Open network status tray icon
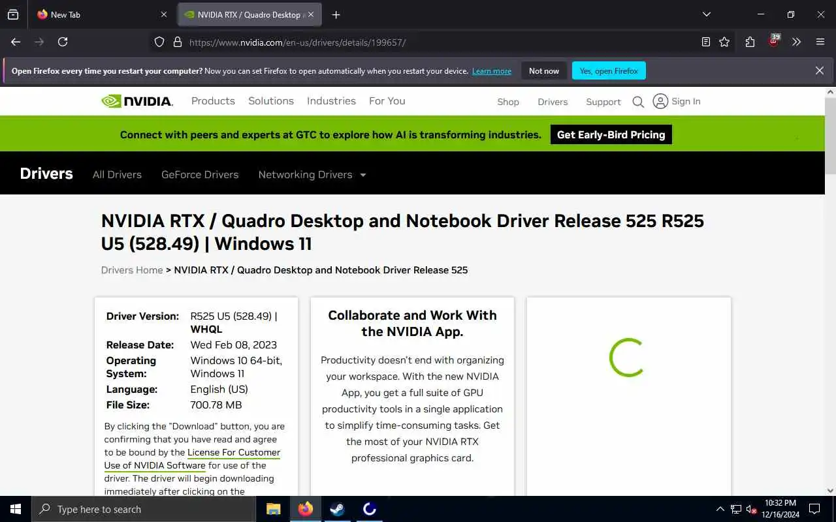 coord(736,509)
